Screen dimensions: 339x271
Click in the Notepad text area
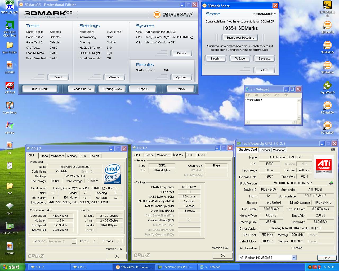point(271,109)
